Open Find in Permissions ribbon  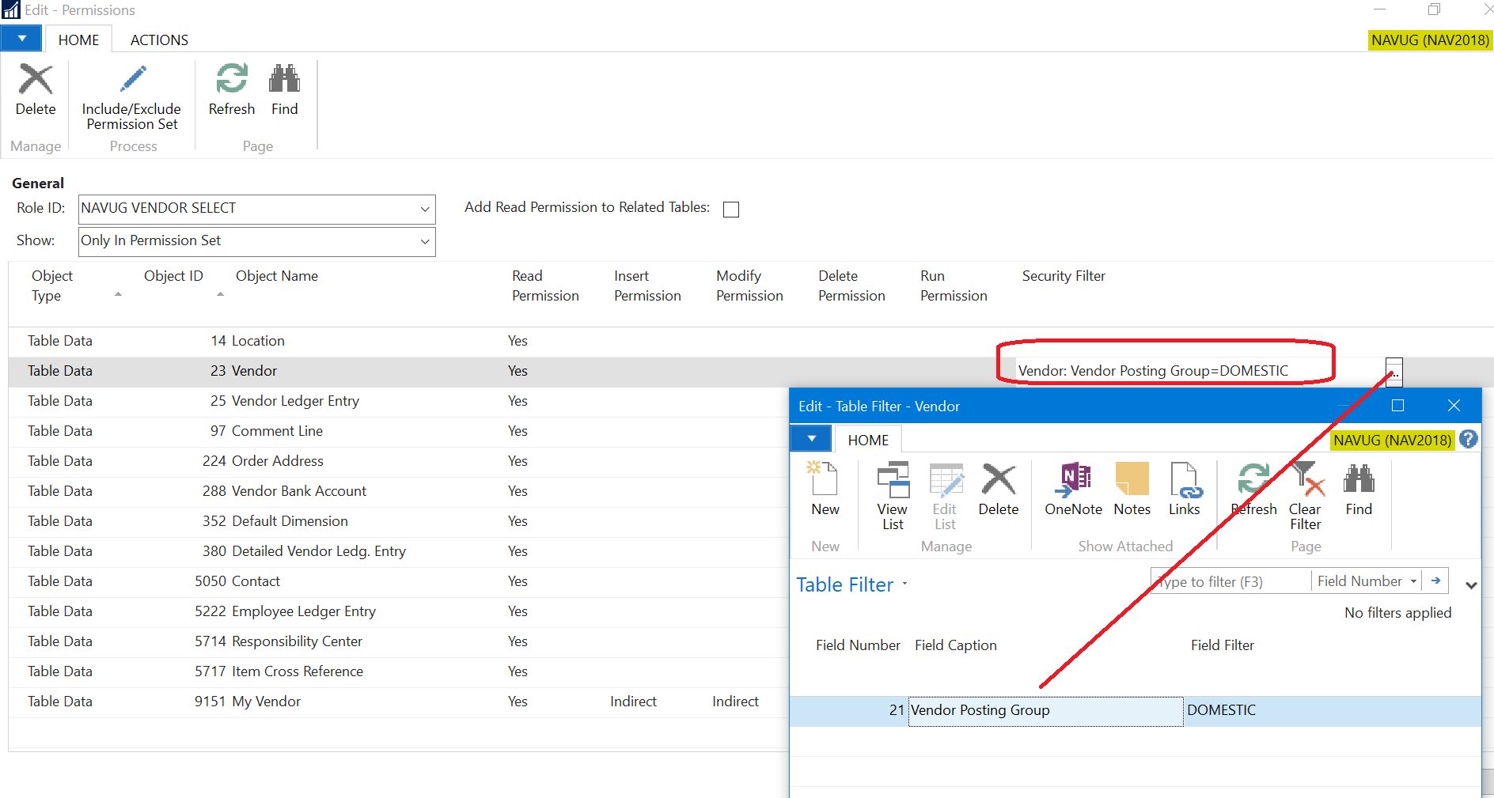click(x=285, y=89)
